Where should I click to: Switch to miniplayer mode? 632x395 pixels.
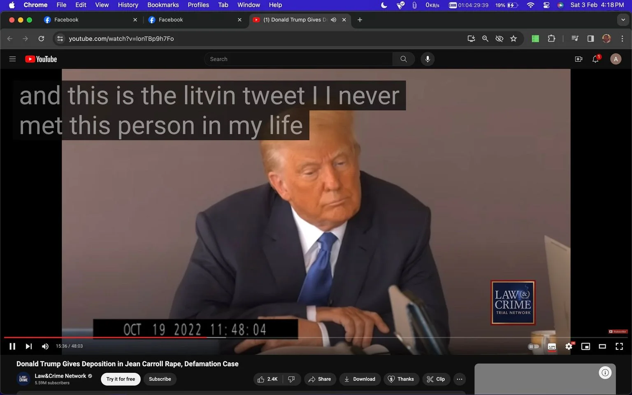pyautogui.click(x=586, y=346)
